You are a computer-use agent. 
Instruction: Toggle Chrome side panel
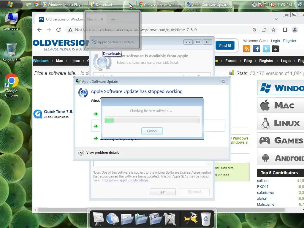[285, 30]
